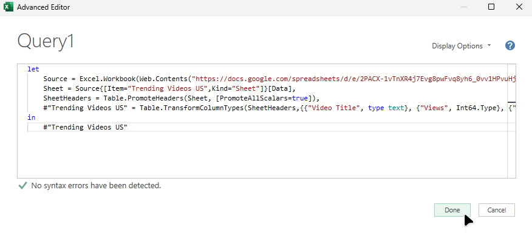Click the green syntax check mark icon
Image resolution: width=532 pixels, height=233 pixels.
point(22,186)
